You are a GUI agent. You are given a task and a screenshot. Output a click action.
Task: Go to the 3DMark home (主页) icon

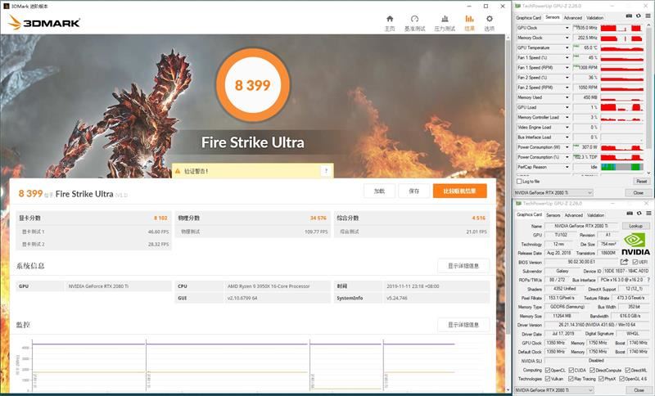pos(390,19)
